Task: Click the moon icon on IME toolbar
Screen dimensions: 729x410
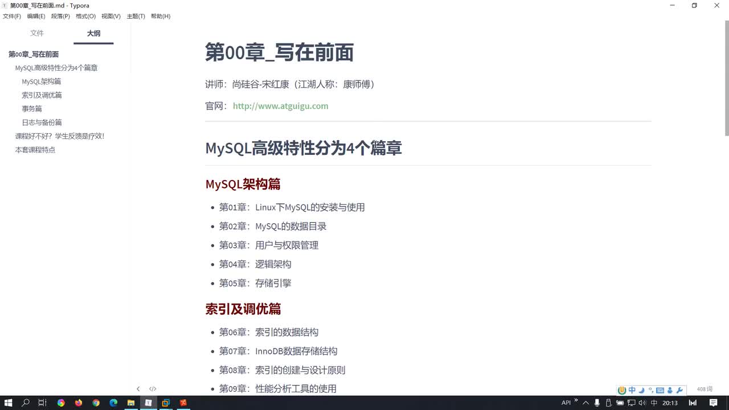Action: pyautogui.click(x=641, y=390)
